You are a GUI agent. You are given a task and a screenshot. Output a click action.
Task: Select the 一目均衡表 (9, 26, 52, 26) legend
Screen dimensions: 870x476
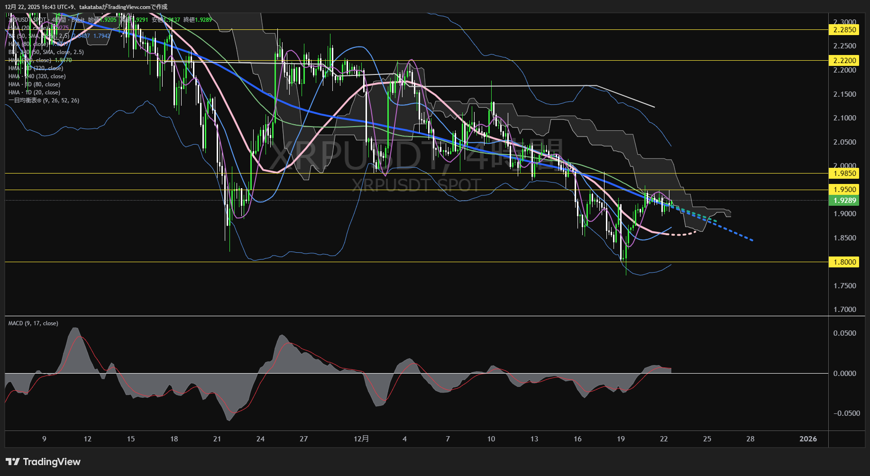pos(44,101)
